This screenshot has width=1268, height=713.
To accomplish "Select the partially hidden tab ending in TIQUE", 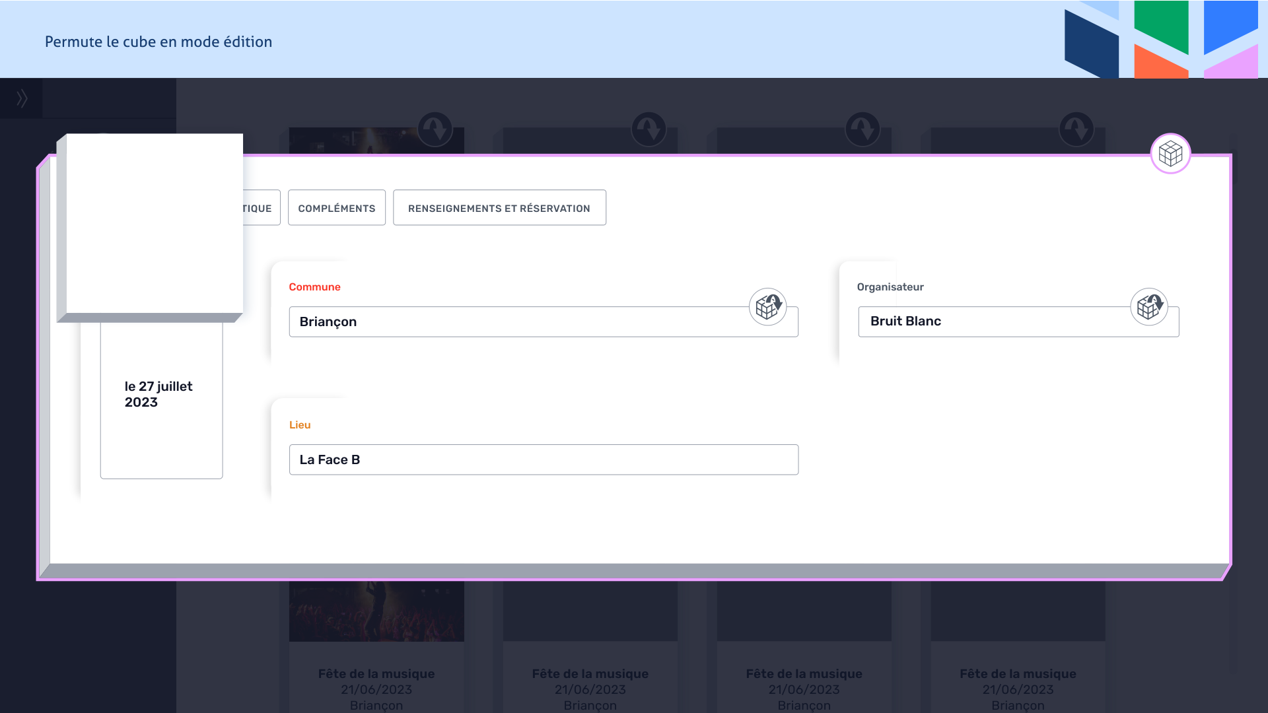I will pyautogui.click(x=261, y=208).
